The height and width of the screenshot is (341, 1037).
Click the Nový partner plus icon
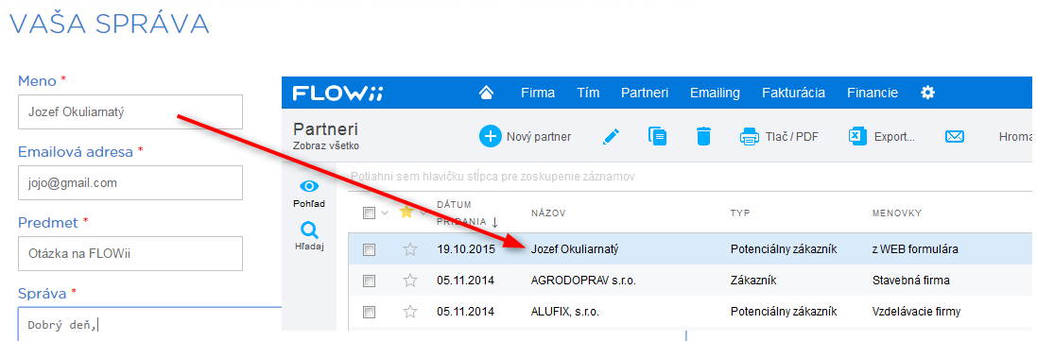coord(490,137)
